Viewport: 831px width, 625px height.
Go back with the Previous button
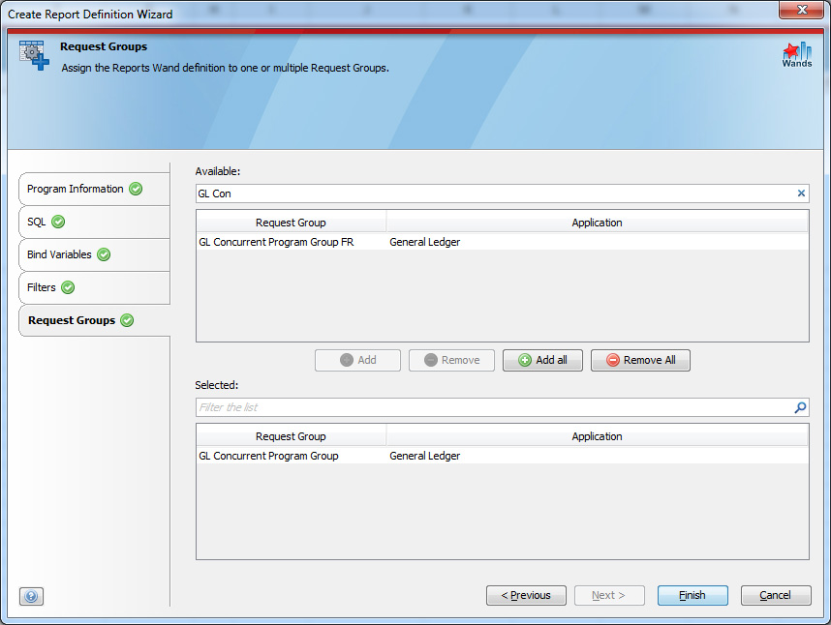[526, 595]
